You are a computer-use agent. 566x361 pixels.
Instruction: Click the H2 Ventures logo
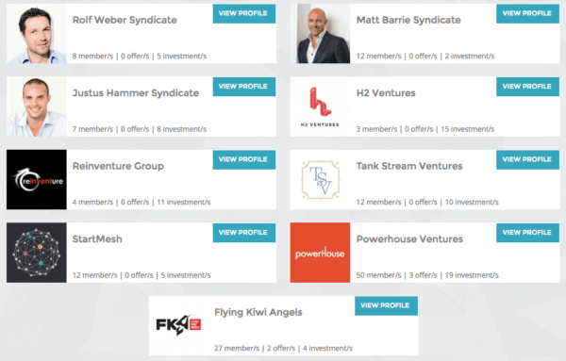coord(320,107)
